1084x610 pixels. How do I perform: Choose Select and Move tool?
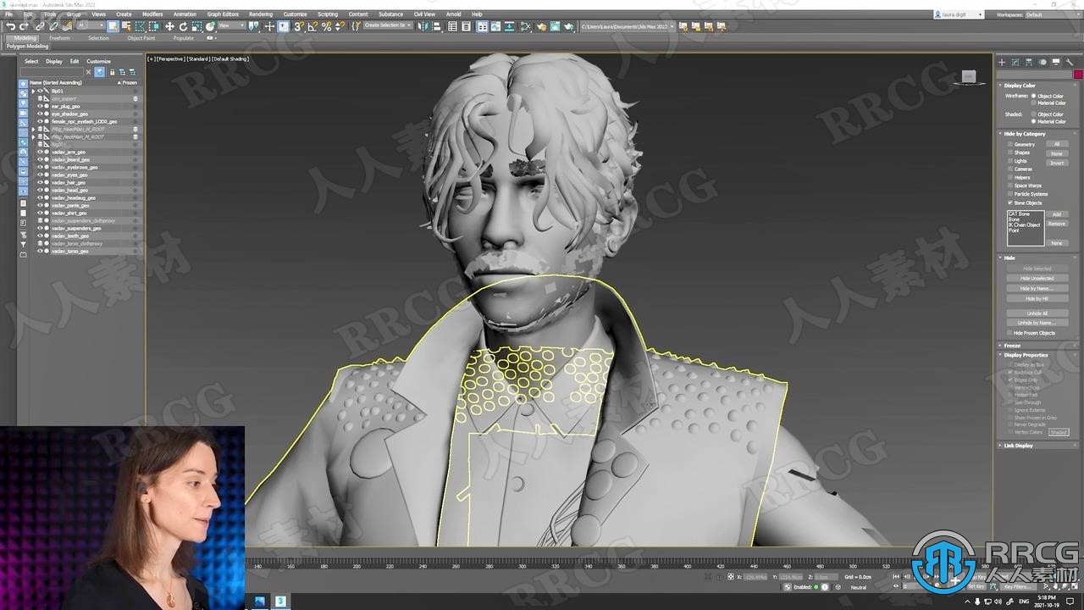coord(169,26)
